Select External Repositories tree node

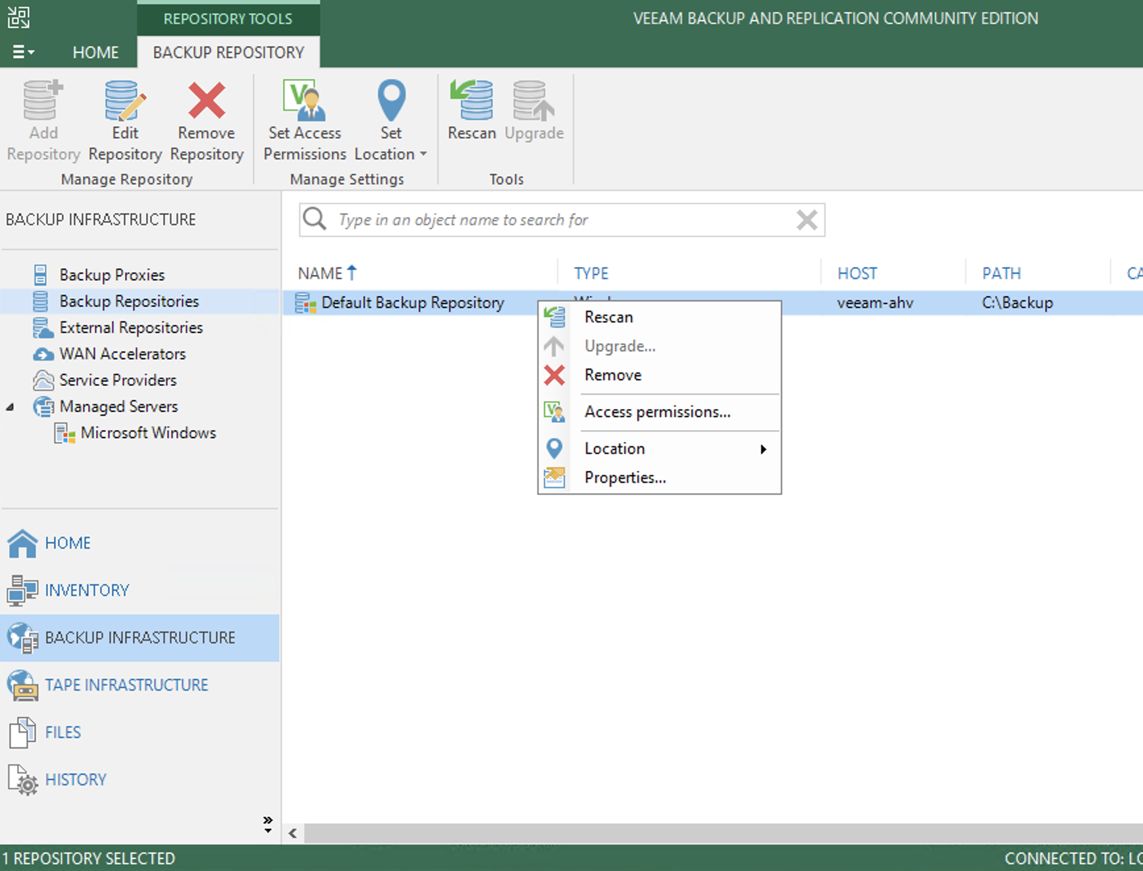tap(131, 327)
